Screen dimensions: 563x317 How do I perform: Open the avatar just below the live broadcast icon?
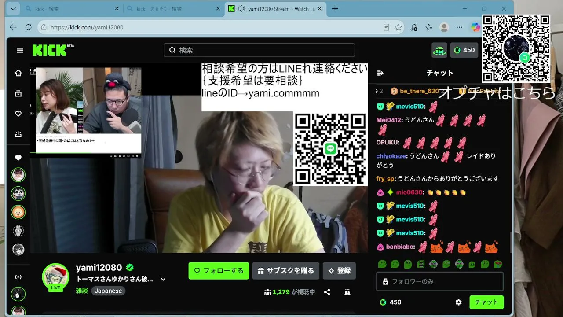tap(18, 294)
